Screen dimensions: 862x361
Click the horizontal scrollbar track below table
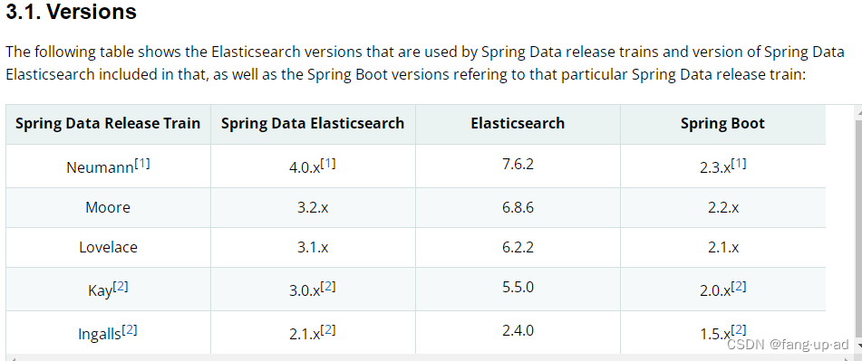click(x=429, y=357)
